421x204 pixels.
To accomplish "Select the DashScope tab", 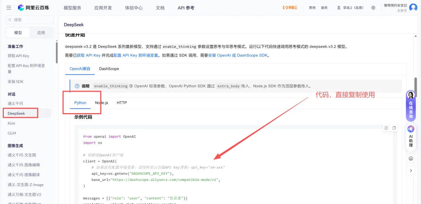I will click(x=109, y=69).
